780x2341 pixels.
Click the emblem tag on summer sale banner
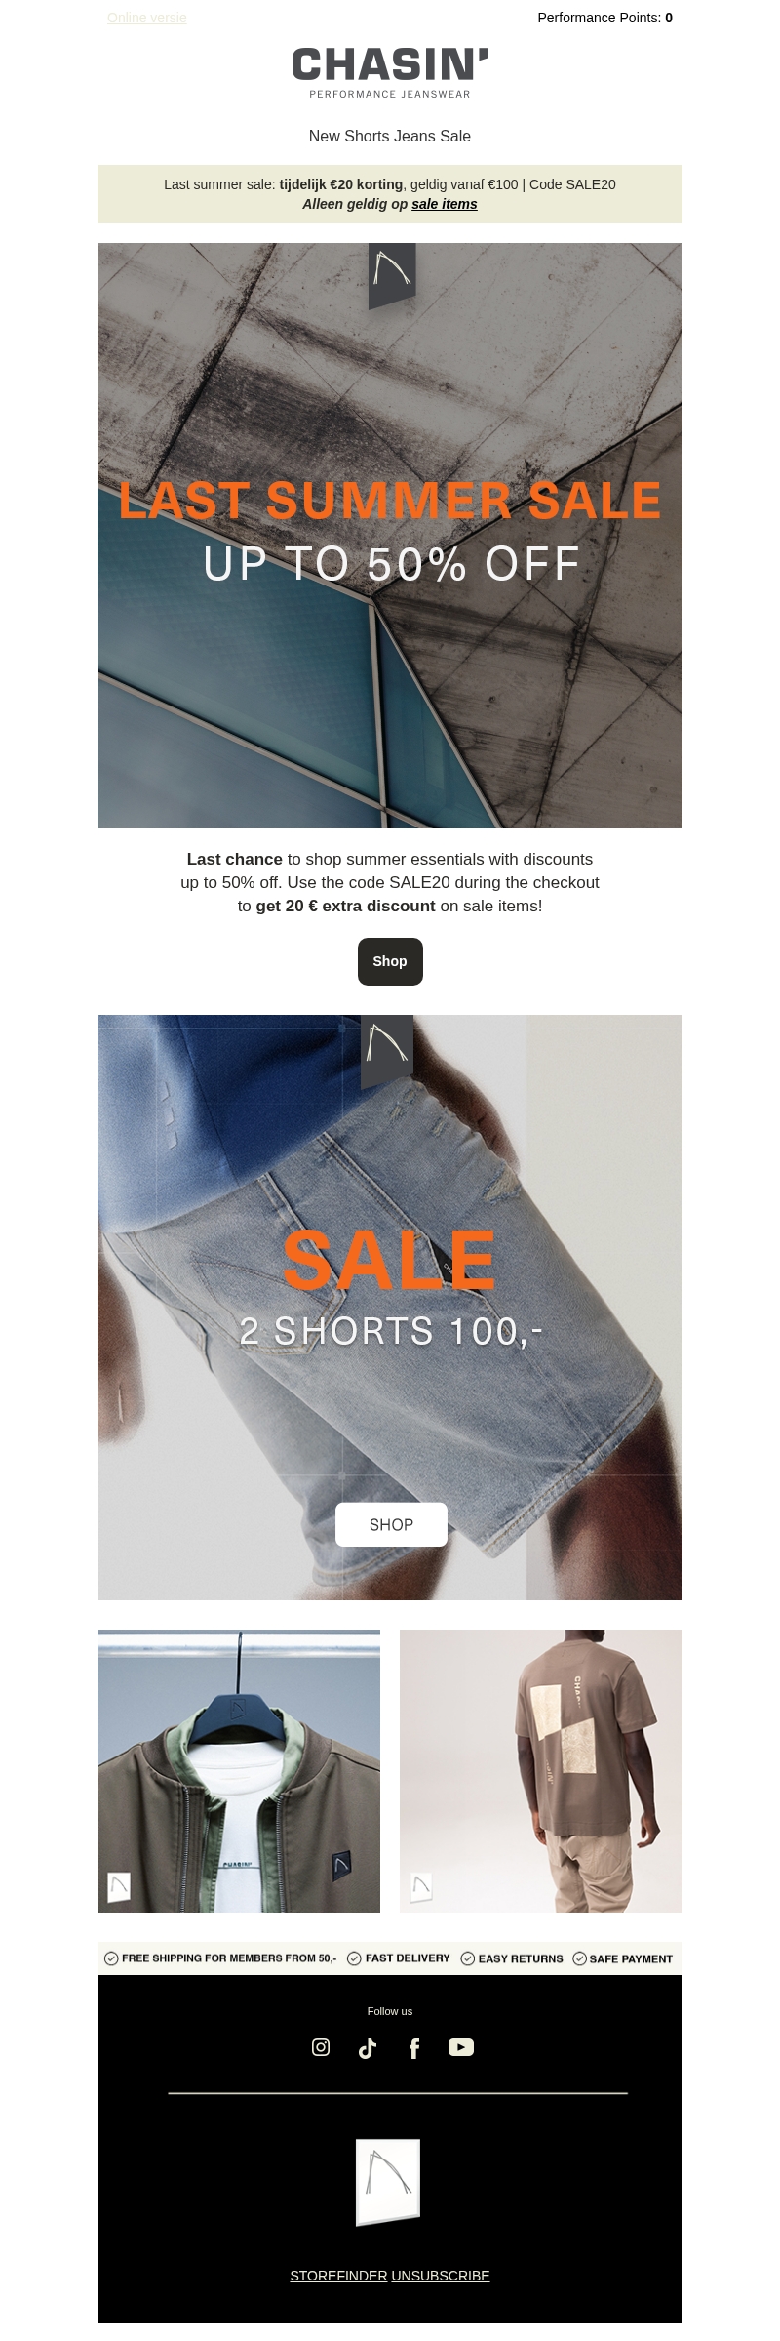392,276
